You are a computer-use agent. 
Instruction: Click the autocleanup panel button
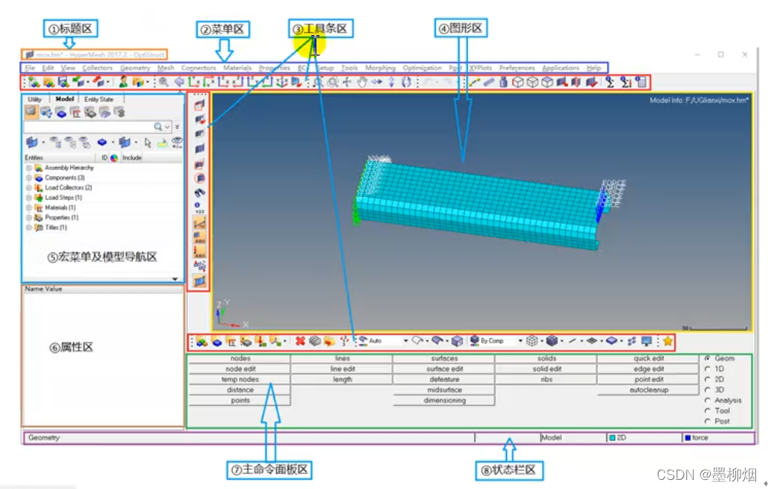pyautogui.click(x=648, y=390)
